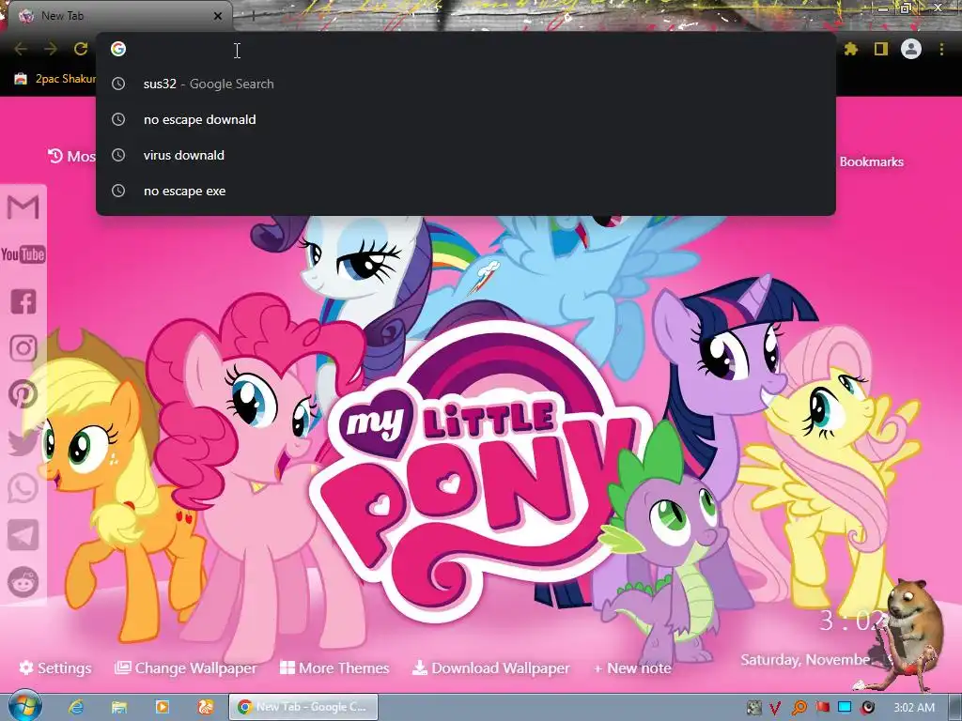Open Pinterest from the sidebar
The image size is (962, 721).
pos(23,395)
